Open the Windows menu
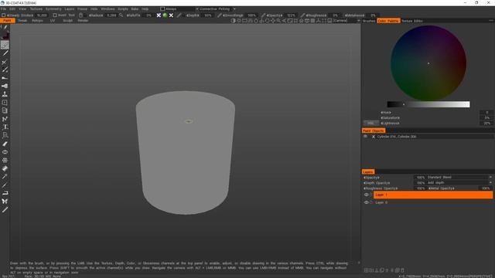The width and height of the screenshot is (495, 278). [x=108, y=9]
